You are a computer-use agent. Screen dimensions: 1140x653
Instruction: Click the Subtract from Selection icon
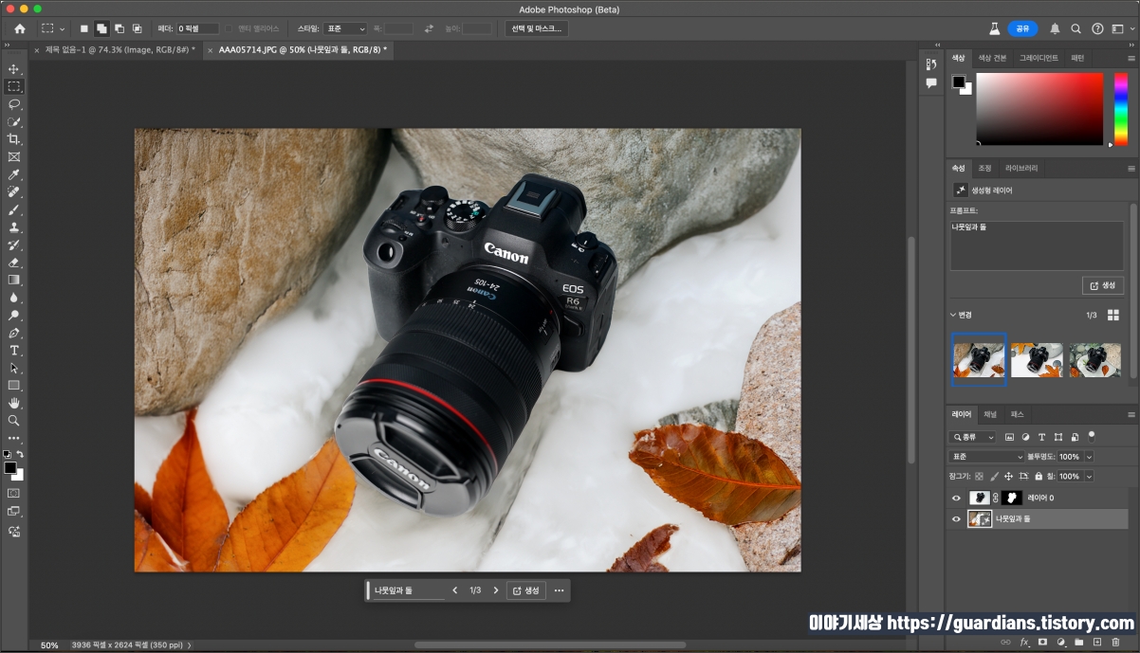tap(120, 28)
